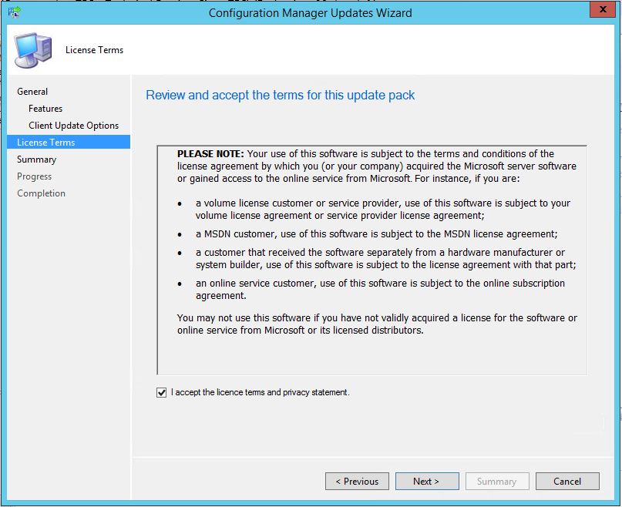Screen dimensions: 622x507
Task: Select the highlighted License Terms step
Action: (x=45, y=143)
